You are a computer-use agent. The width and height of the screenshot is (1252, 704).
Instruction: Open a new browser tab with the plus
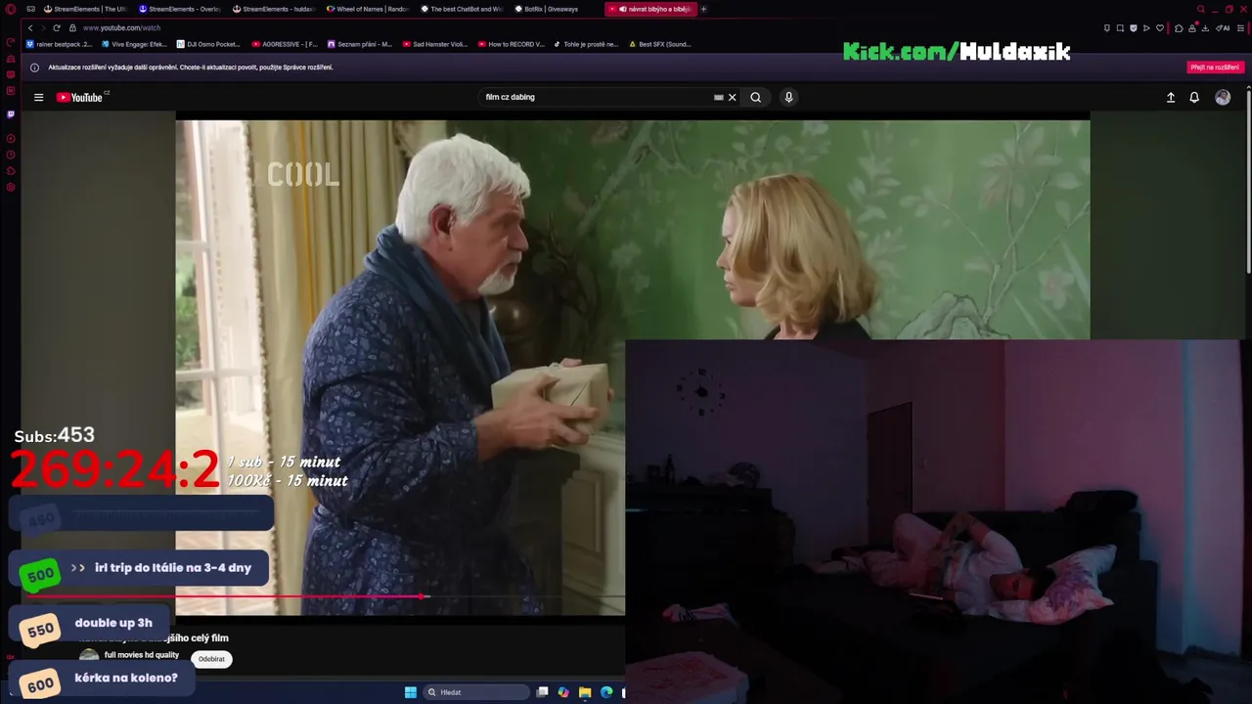(703, 9)
